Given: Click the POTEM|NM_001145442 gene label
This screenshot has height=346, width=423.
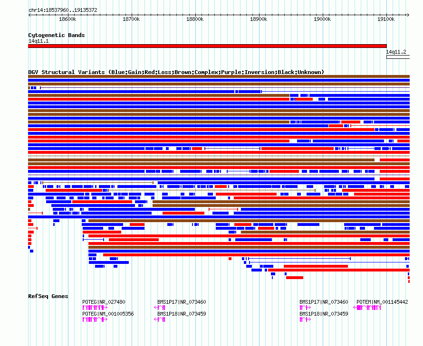Looking at the screenshot, I should click(382, 302).
